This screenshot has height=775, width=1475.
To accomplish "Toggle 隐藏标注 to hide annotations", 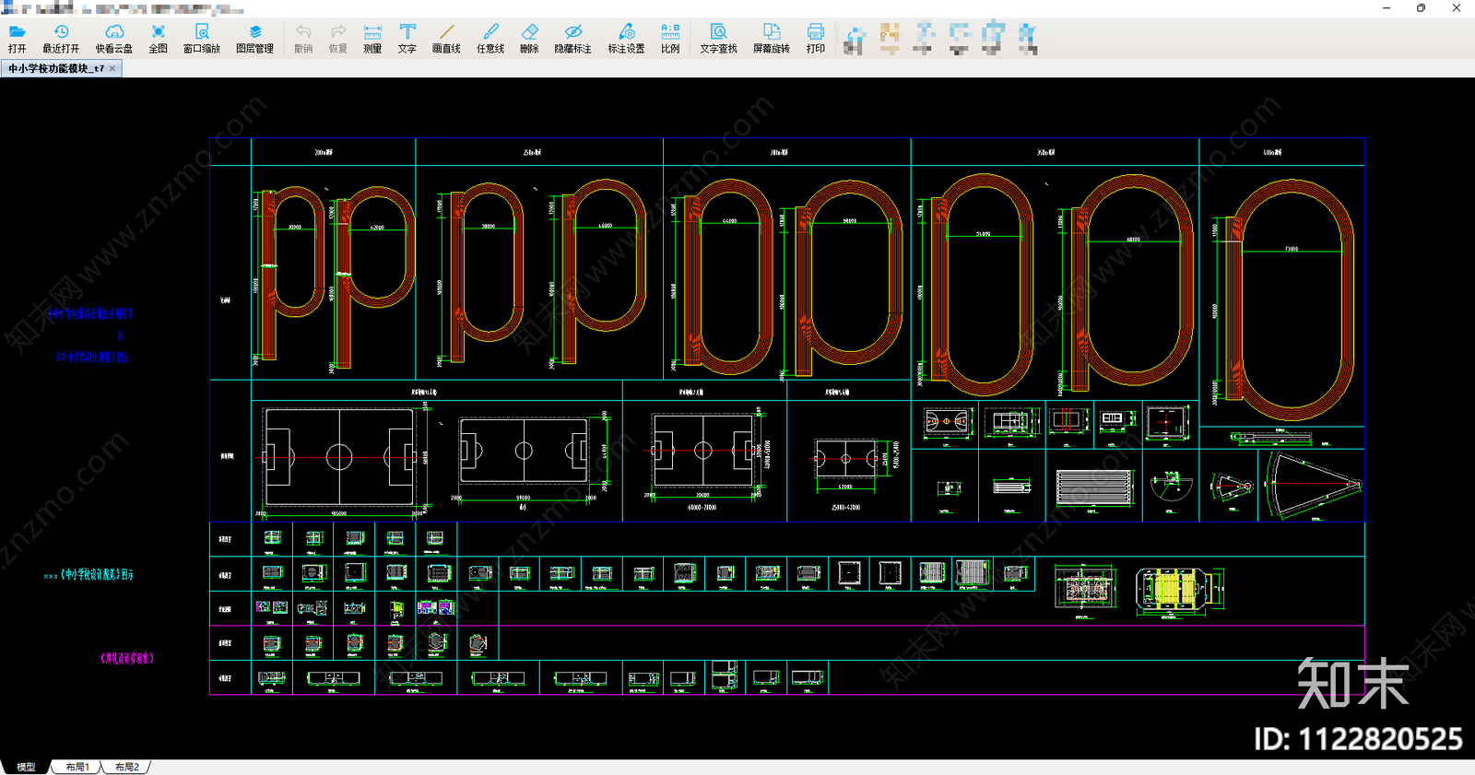I will [x=572, y=39].
